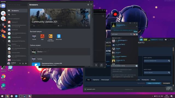Open Друзья и чат in Steam footer
Screen dimensions: 175x98
pyautogui.click(x=170, y=89)
